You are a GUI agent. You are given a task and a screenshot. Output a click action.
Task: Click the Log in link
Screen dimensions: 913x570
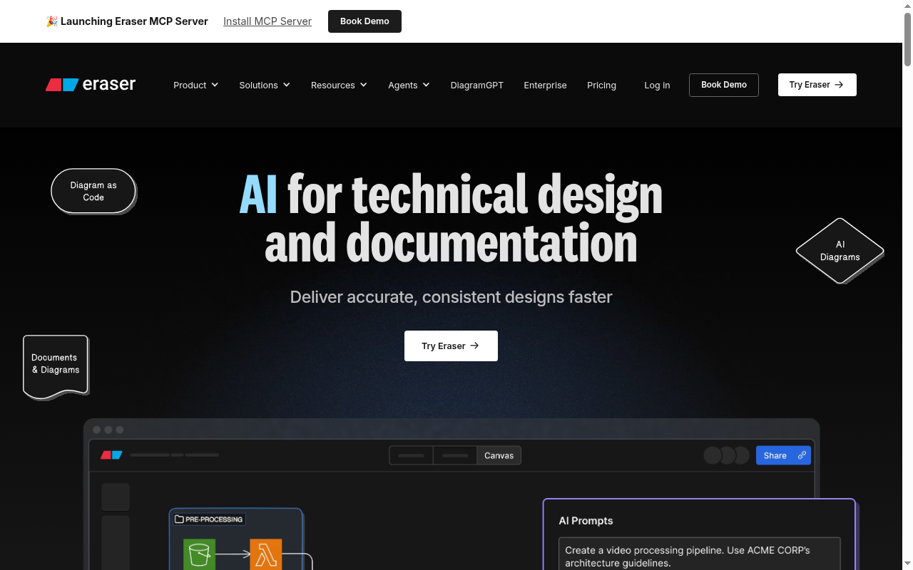coord(657,85)
